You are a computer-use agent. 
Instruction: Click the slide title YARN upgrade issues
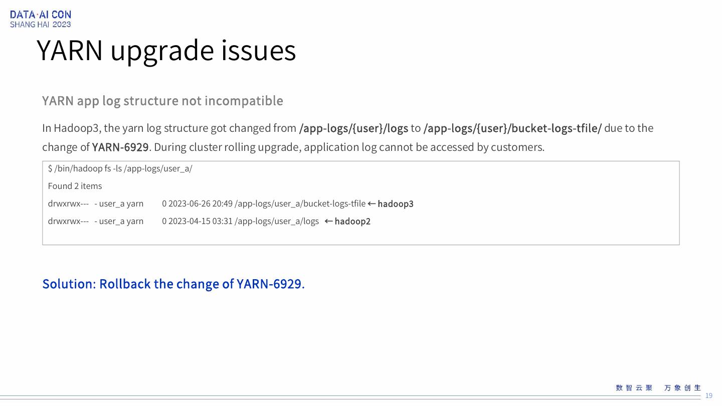[x=166, y=50]
